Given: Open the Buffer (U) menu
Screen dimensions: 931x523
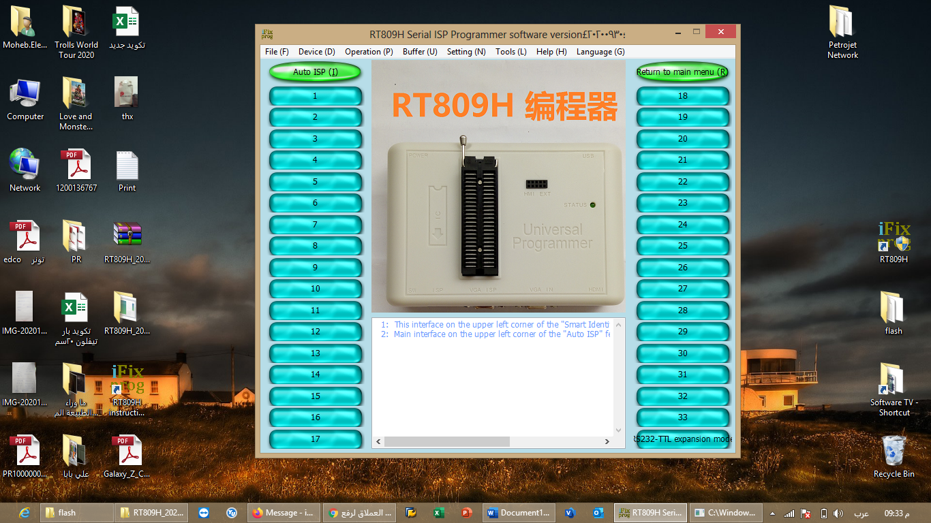Looking at the screenshot, I should pos(420,52).
